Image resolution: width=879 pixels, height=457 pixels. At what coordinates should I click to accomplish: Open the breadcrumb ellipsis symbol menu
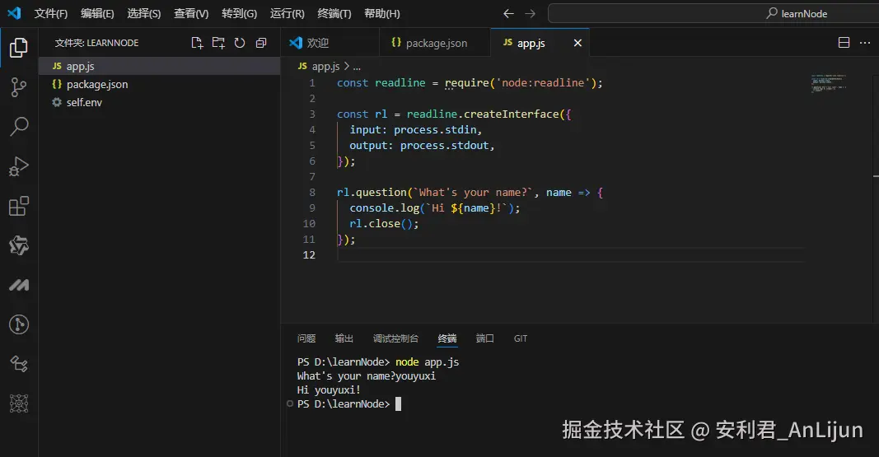357,66
